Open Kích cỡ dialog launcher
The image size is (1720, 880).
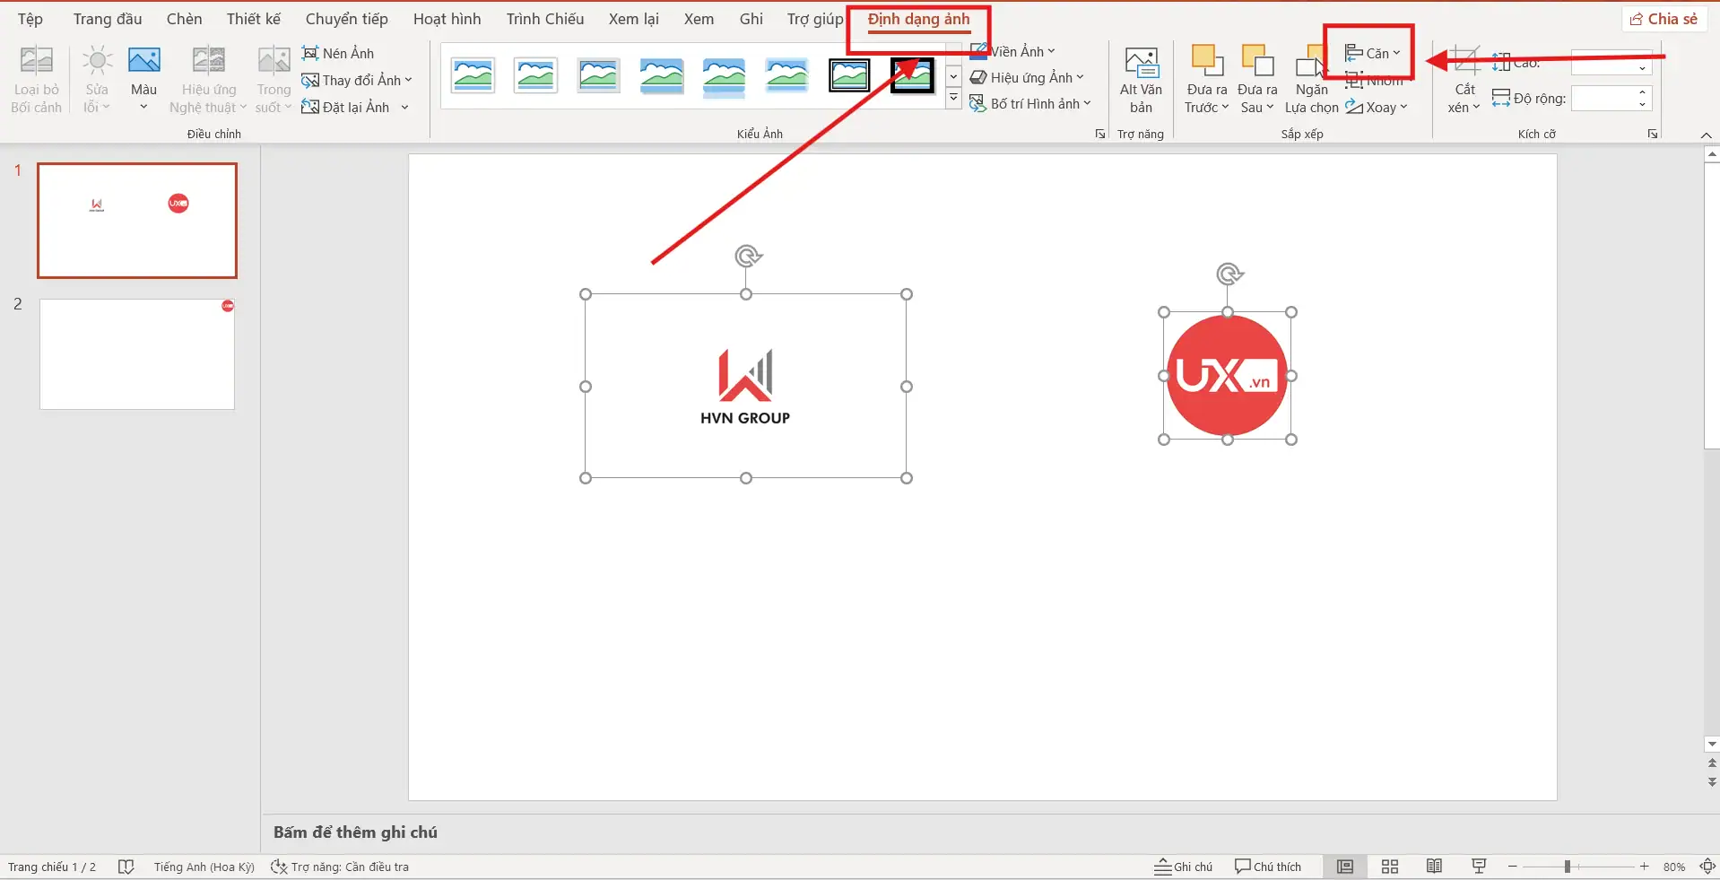tap(1653, 134)
